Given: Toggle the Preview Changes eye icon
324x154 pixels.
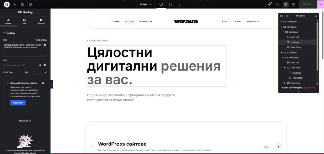Looking at the screenshot, I should point(294,4).
